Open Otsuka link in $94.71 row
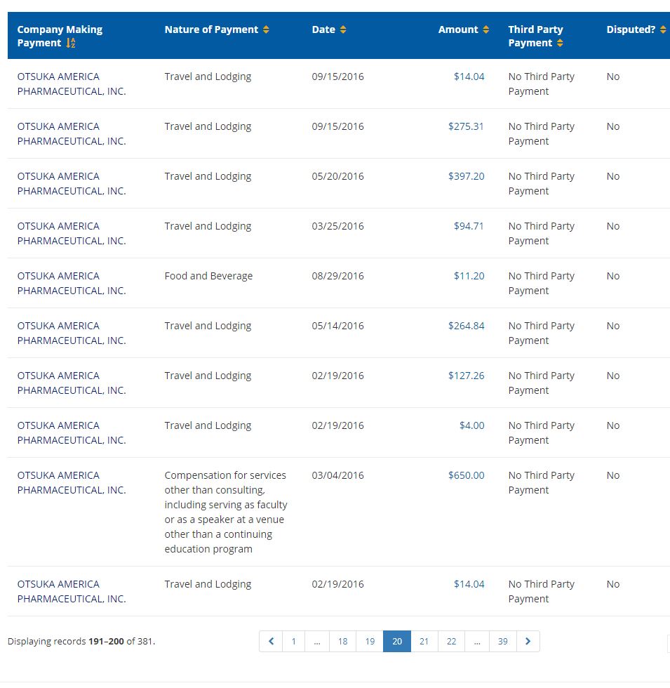 (72, 233)
